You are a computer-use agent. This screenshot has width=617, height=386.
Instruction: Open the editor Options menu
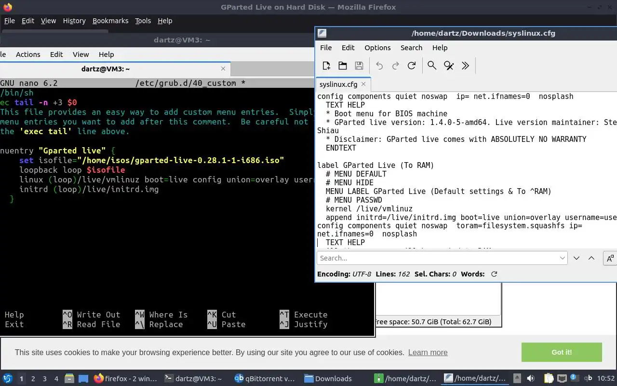coord(377,48)
